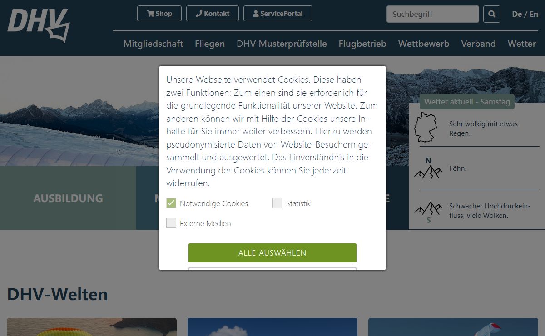Open the Flugbetrieb menu
Screen dimensions: 545x336
pyautogui.click(x=362, y=44)
